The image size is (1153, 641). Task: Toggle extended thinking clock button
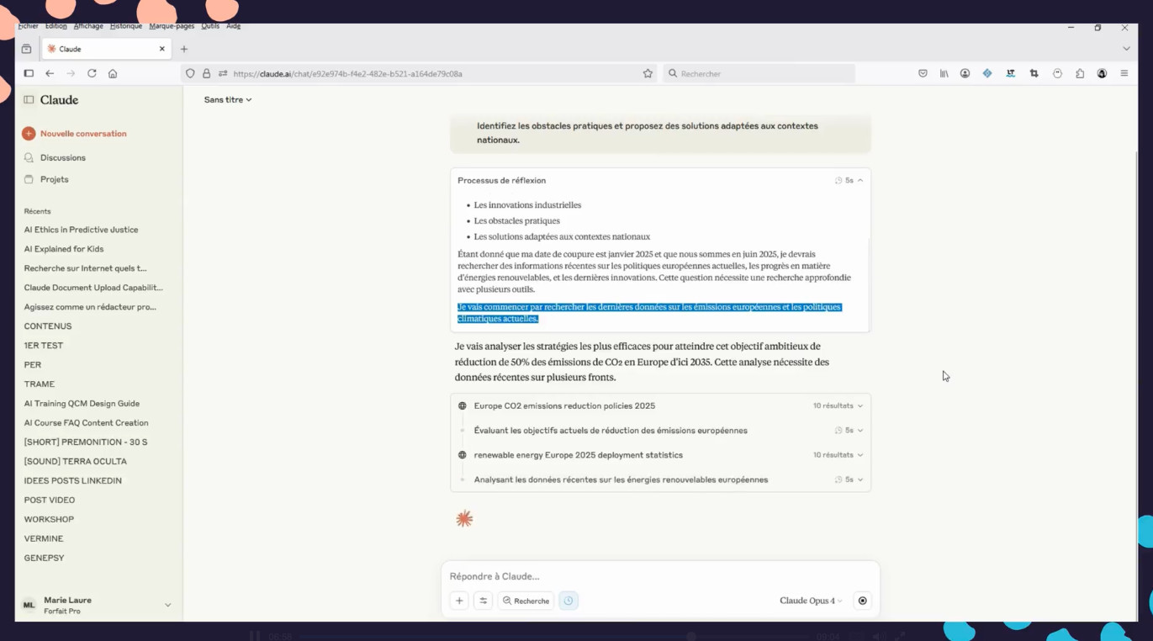[x=569, y=601]
